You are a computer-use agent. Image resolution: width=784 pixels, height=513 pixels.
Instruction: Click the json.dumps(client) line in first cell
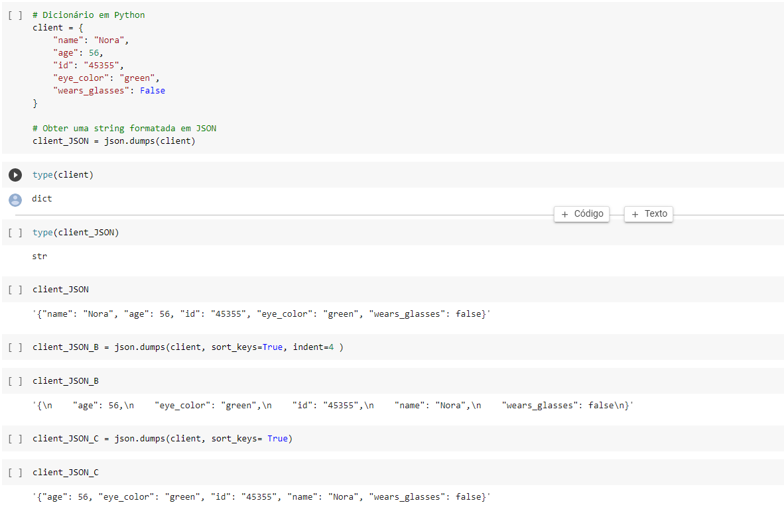pyautogui.click(x=114, y=141)
